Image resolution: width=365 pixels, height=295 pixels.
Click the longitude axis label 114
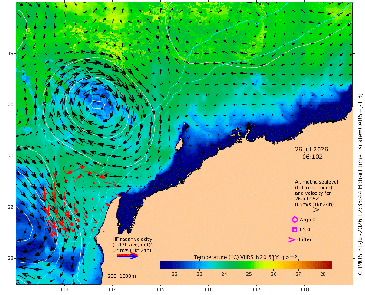112,289
